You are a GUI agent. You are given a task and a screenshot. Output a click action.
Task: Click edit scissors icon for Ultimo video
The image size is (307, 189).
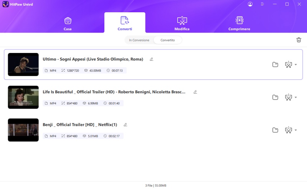(288, 64)
